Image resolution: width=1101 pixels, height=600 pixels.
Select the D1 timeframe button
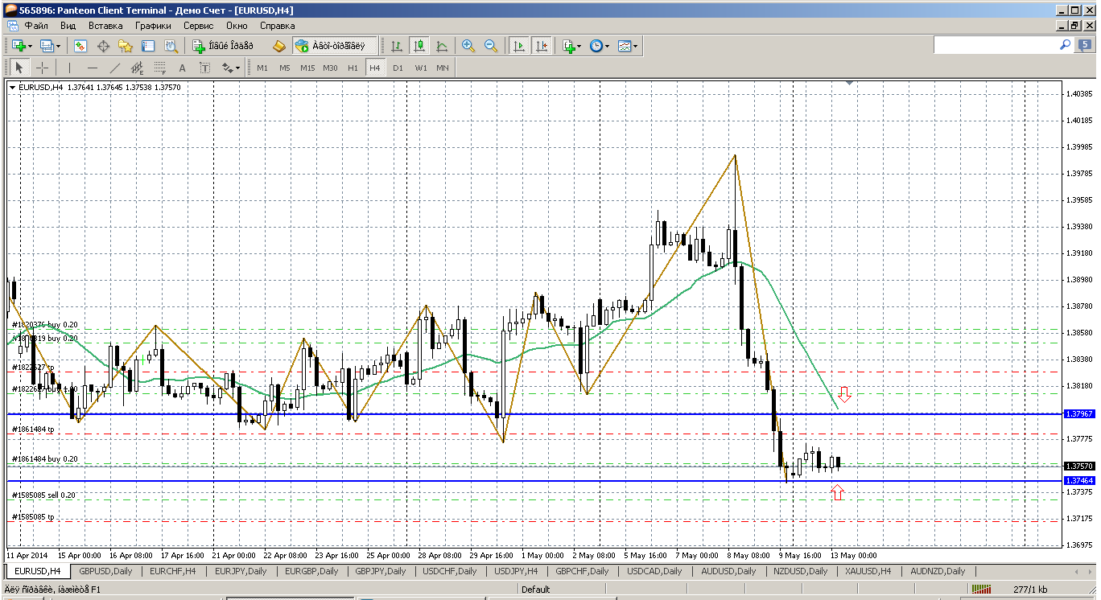click(x=398, y=68)
